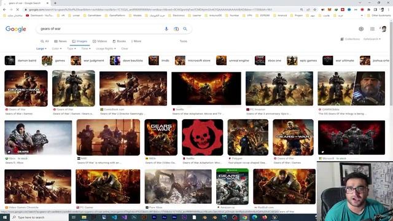Go back with the browser back arrow
Screen dimensions: 393x221
click(x=4, y=10)
